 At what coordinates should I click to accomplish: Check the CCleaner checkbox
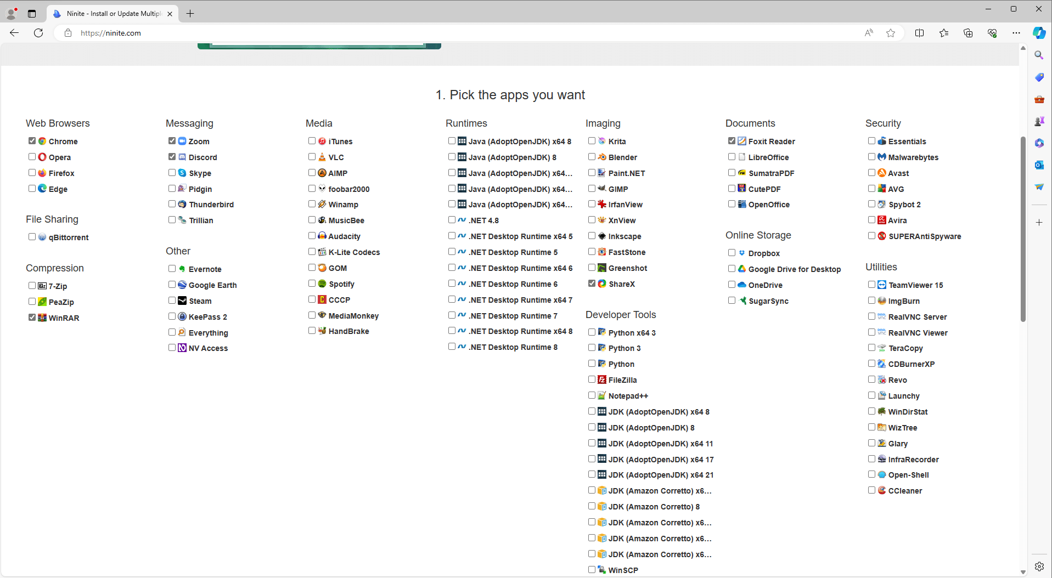pyautogui.click(x=871, y=490)
